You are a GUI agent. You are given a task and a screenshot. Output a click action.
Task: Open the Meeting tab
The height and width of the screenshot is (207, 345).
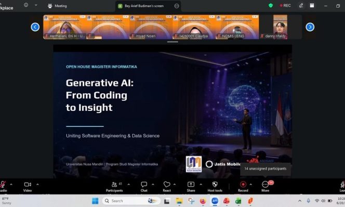click(x=57, y=6)
